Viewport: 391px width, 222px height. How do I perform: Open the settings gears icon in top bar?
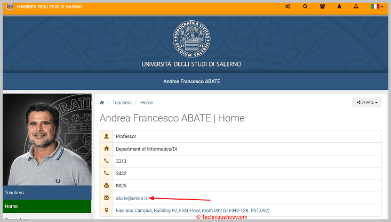point(288,6)
